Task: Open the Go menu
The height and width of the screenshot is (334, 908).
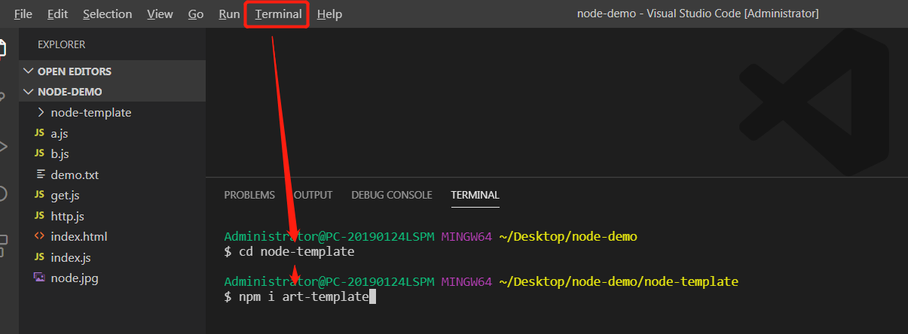Action: tap(196, 14)
